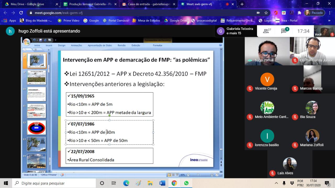335x188 pixels.
Task: Show hidden system tray icons
Action: [x=276, y=183]
